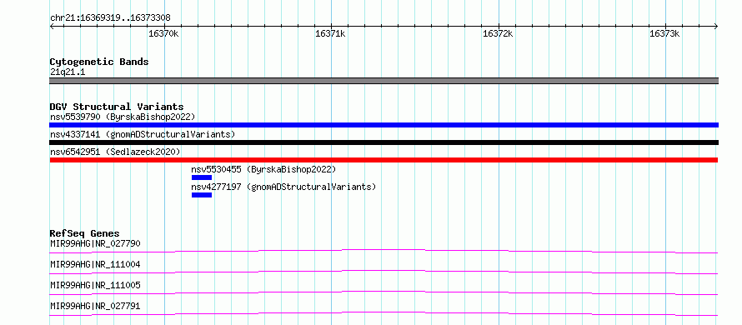
Task: Click the chr21:16369319..16373308 coordinate label
Action: 110,18
